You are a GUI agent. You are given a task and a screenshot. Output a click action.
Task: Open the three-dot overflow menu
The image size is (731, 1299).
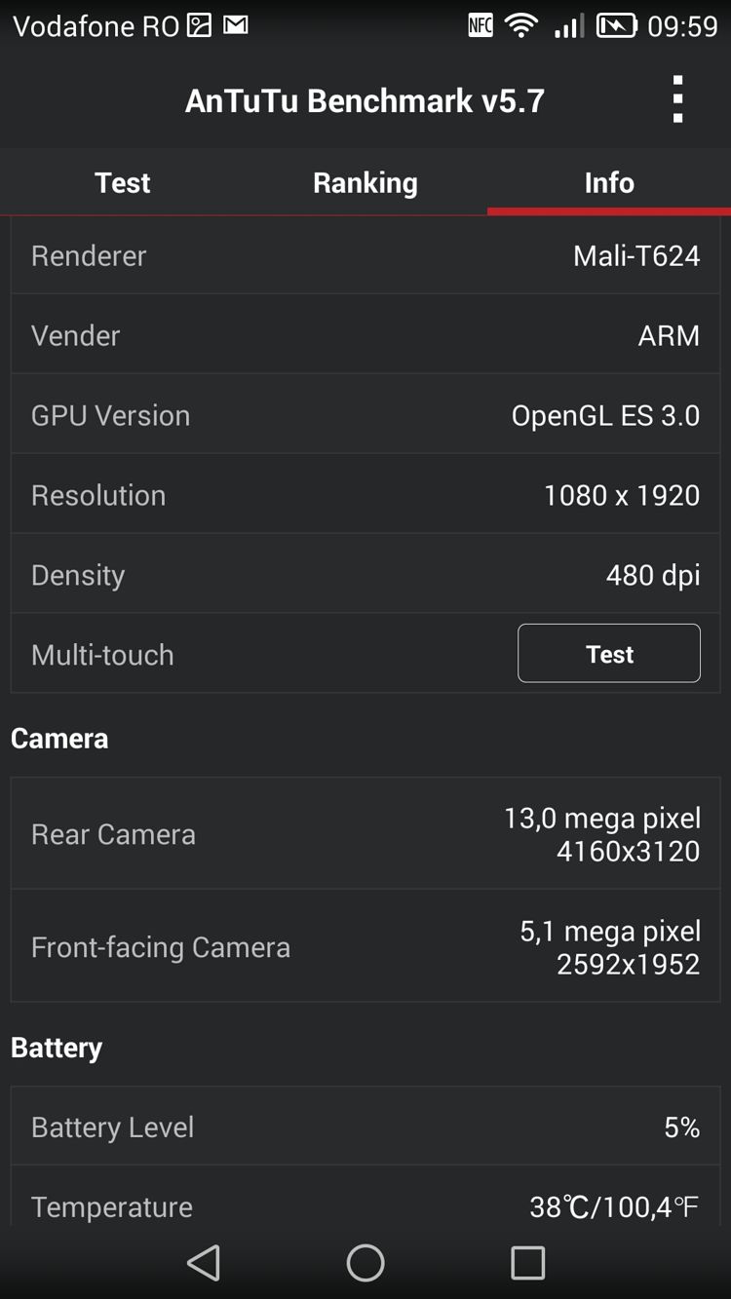(677, 99)
